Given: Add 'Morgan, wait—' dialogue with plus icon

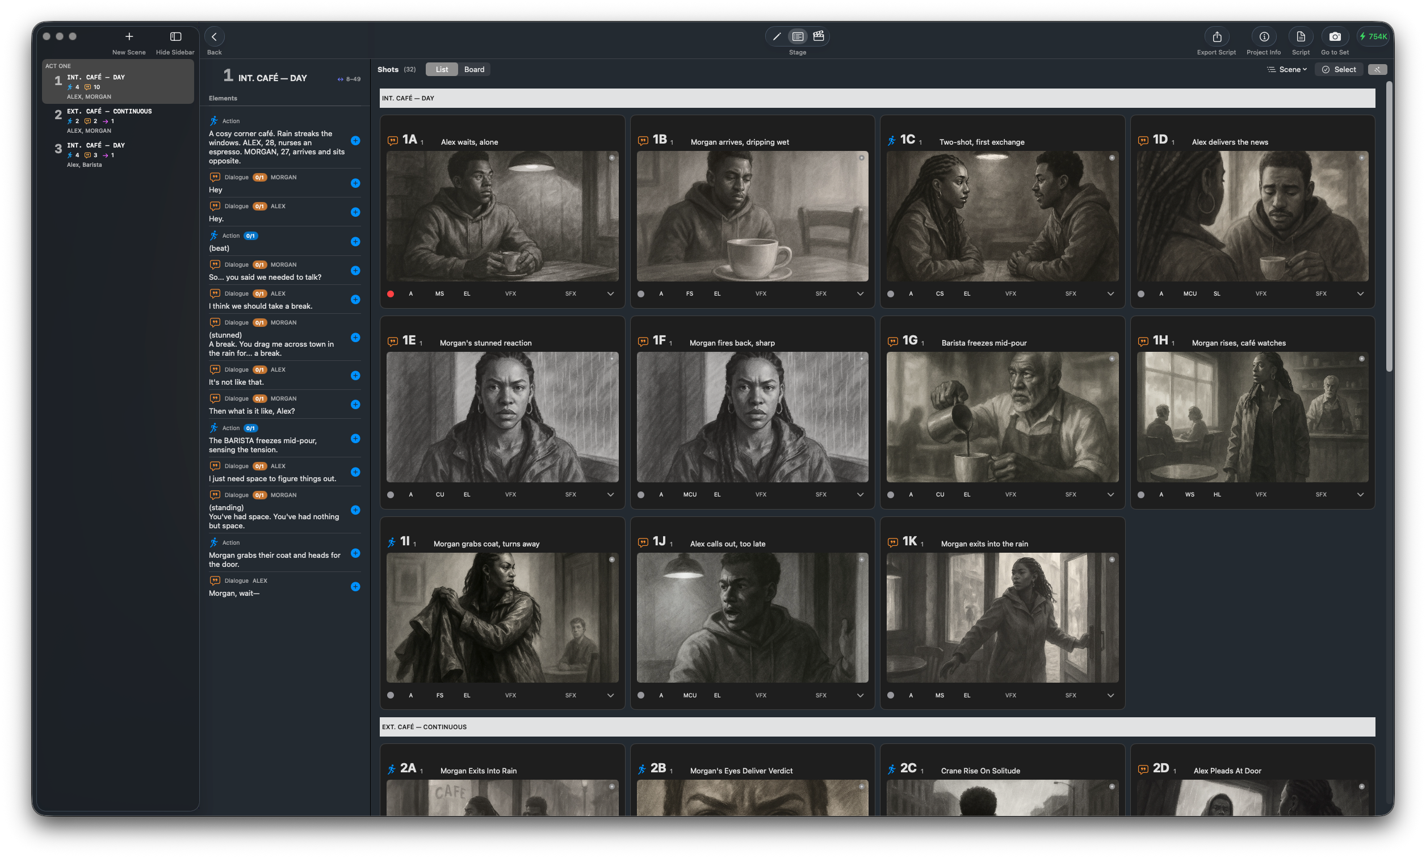Looking at the screenshot, I should point(355,587).
